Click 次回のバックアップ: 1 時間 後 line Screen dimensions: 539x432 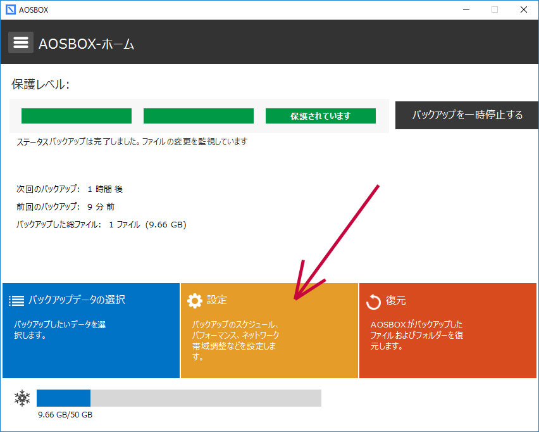pos(70,189)
